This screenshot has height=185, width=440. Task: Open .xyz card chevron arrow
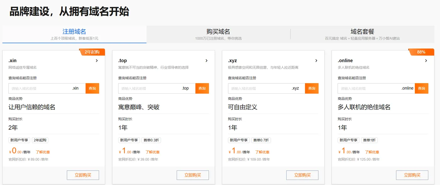[316, 61]
